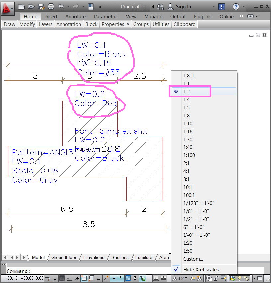Click the Quick Properties status icon
This screenshot has width=271, height=283.
coord(135,278)
